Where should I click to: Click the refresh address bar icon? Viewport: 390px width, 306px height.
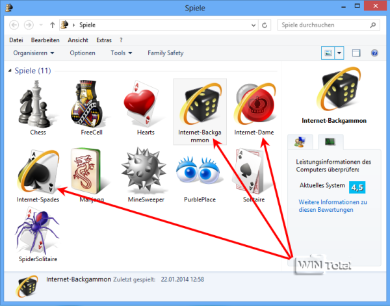point(265,25)
